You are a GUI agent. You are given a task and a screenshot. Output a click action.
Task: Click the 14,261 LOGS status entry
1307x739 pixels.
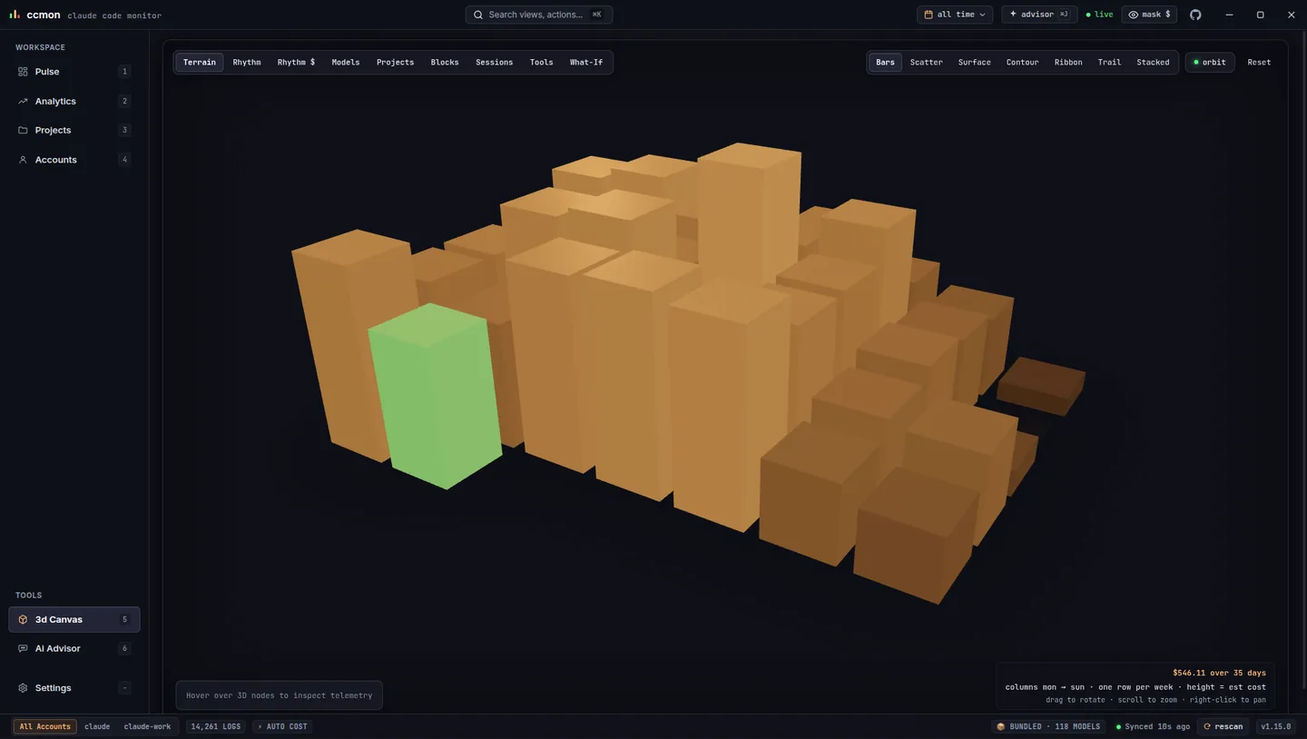(216, 726)
